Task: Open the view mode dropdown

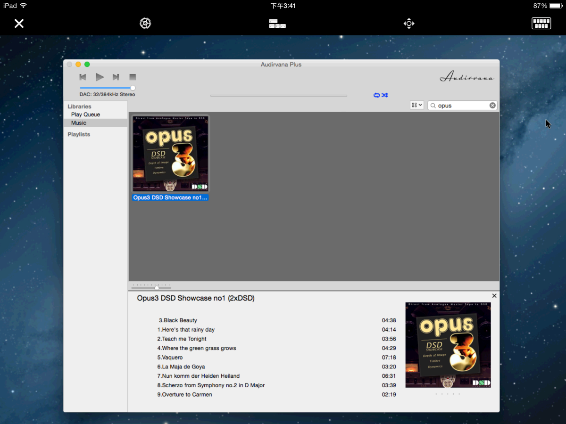Action: (x=417, y=106)
